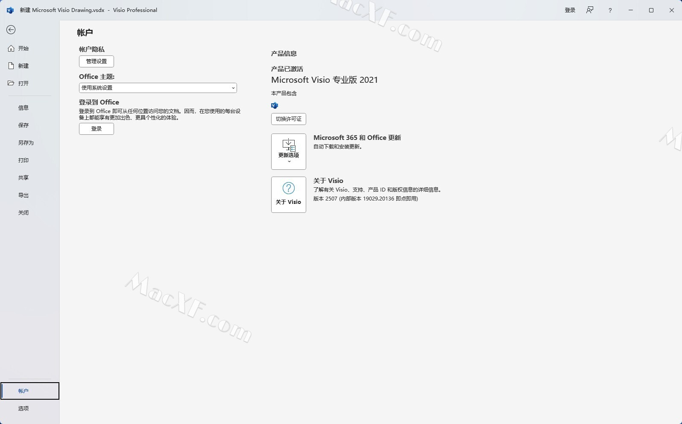Open the 共享 page
The image size is (682, 424).
[x=29, y=178]
